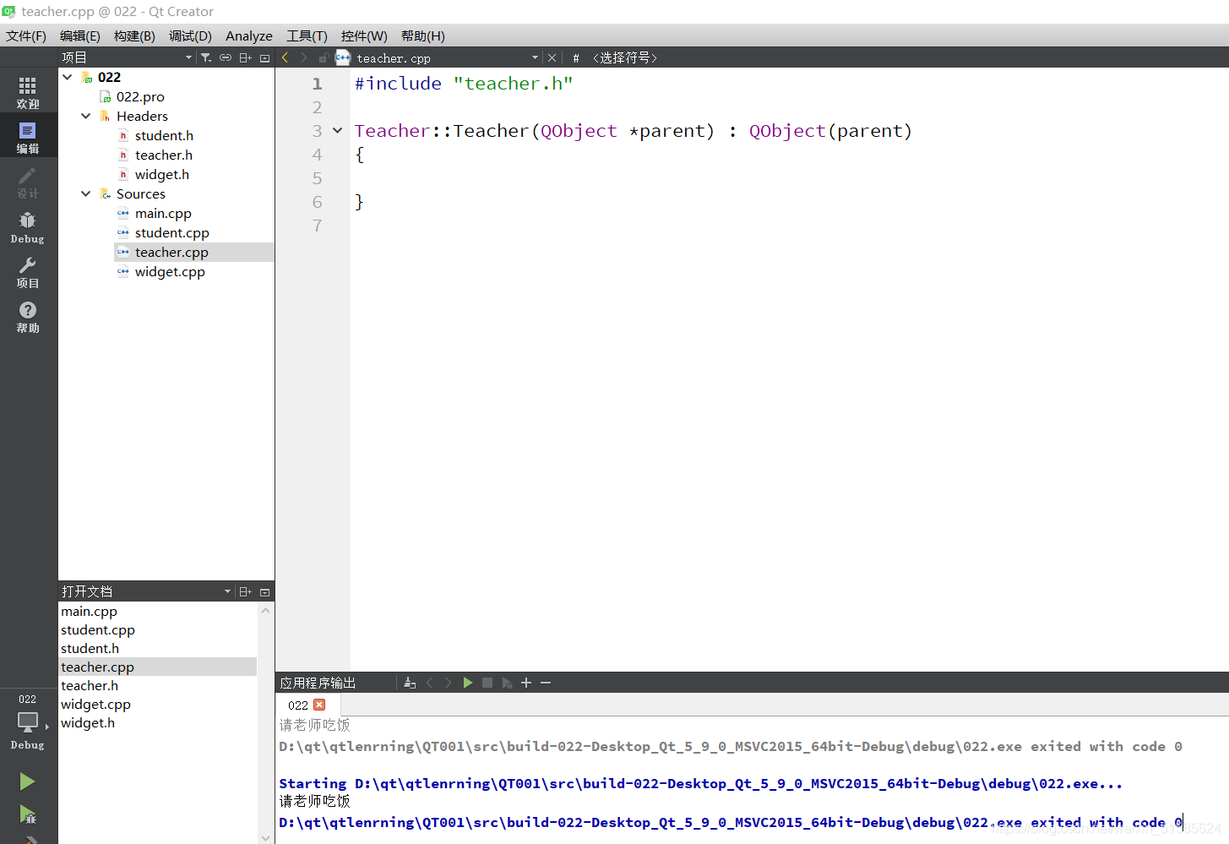Go forward in editor navigation history
This screenshot has height=844, width=1229.
304,57
